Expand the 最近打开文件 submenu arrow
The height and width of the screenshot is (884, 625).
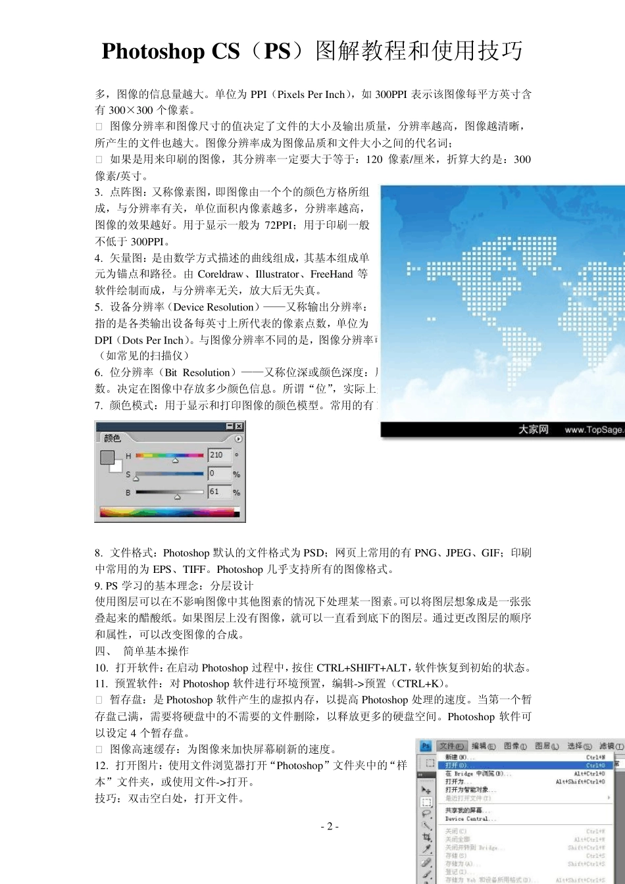tap(609, 797)
